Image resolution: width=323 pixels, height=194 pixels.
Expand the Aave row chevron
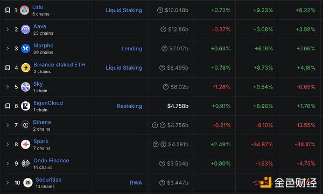pyautogui.click(x=8, y=29)
